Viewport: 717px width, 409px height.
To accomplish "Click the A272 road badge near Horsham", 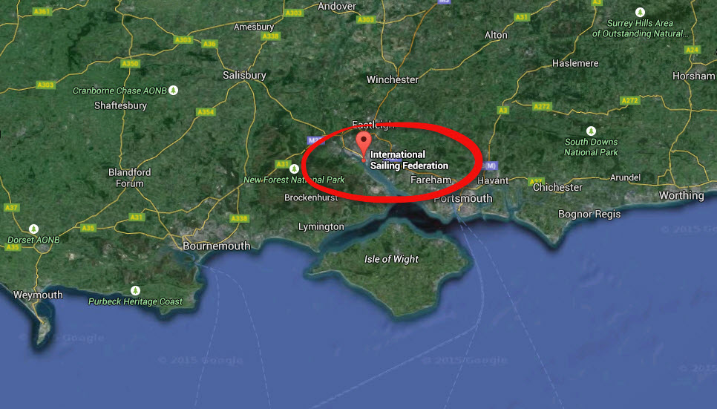I will 629,100.
